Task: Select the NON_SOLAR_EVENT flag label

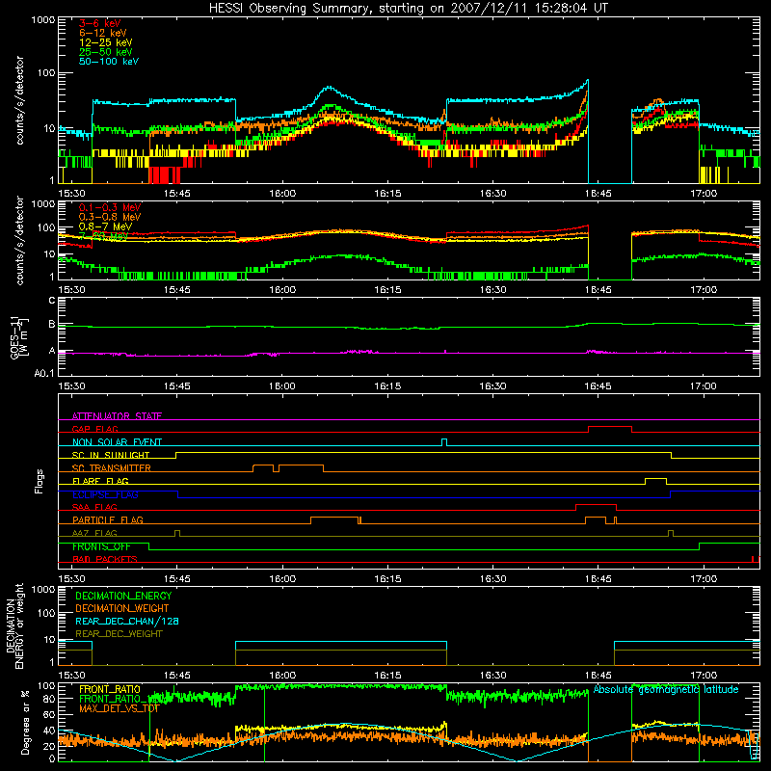Action: click(117, 442)
